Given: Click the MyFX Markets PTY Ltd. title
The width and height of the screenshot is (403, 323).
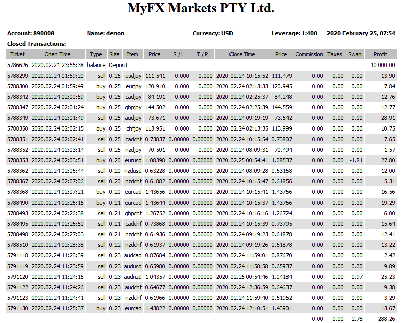Looking at the screenshot, I should click(x=201, y=9).
